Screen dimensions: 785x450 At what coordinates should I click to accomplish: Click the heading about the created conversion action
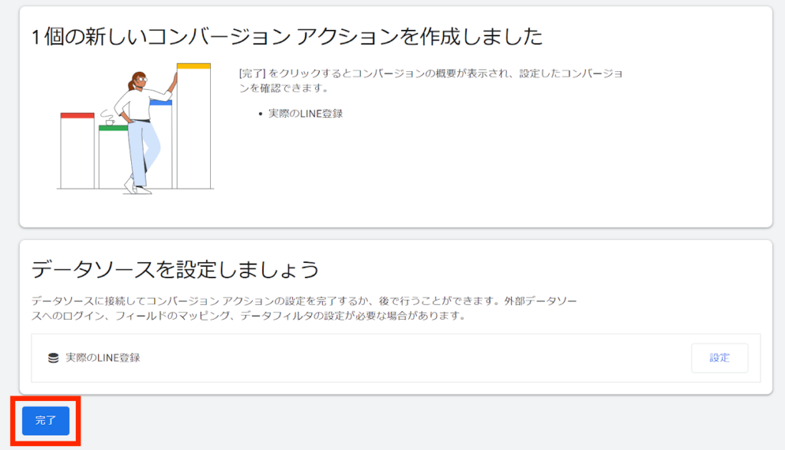(x=287, y=36)
